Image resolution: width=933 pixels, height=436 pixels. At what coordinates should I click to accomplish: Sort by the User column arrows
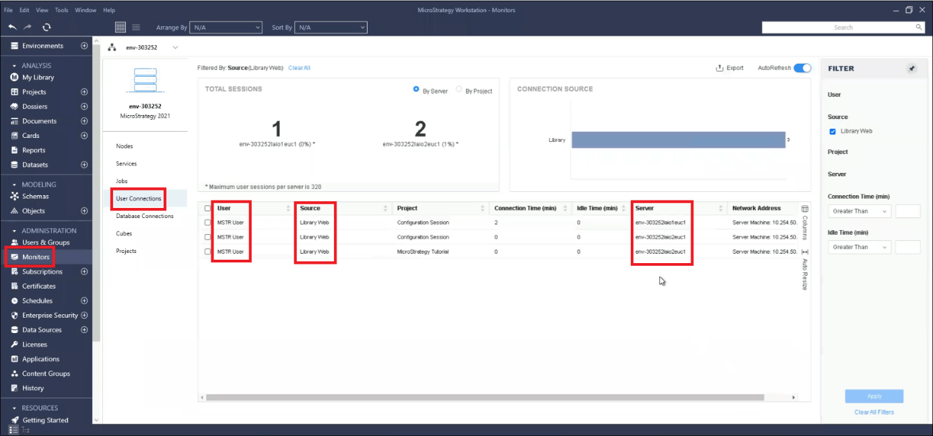point(288,209)
